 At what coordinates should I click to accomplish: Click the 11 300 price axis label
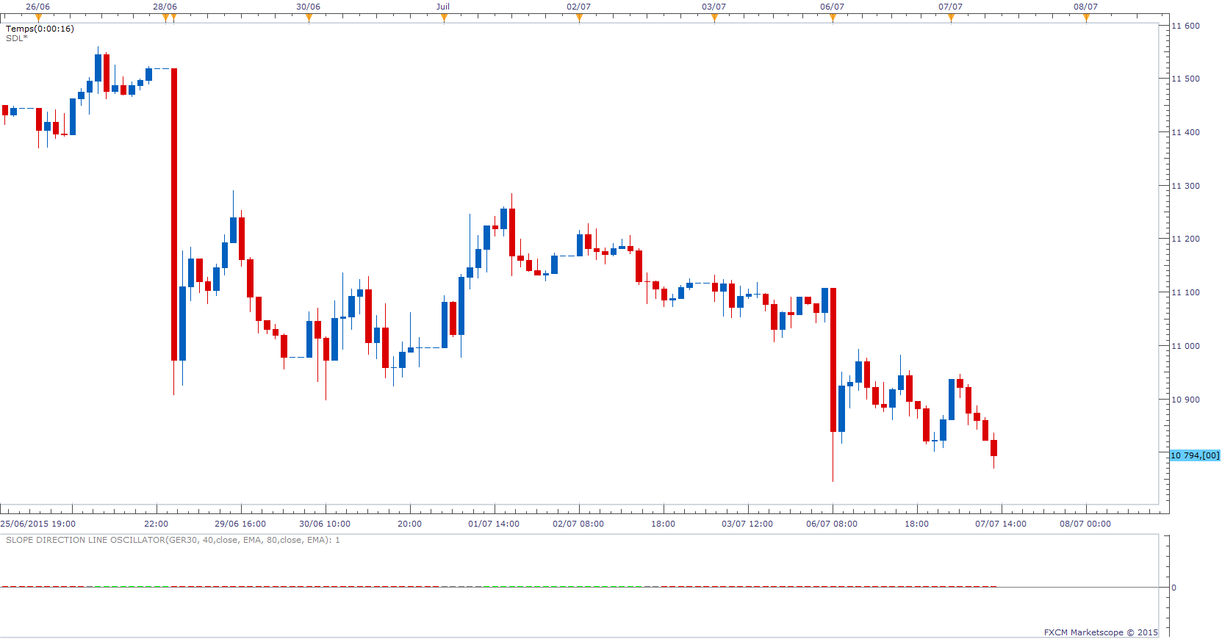click(x=1185, y=186)
